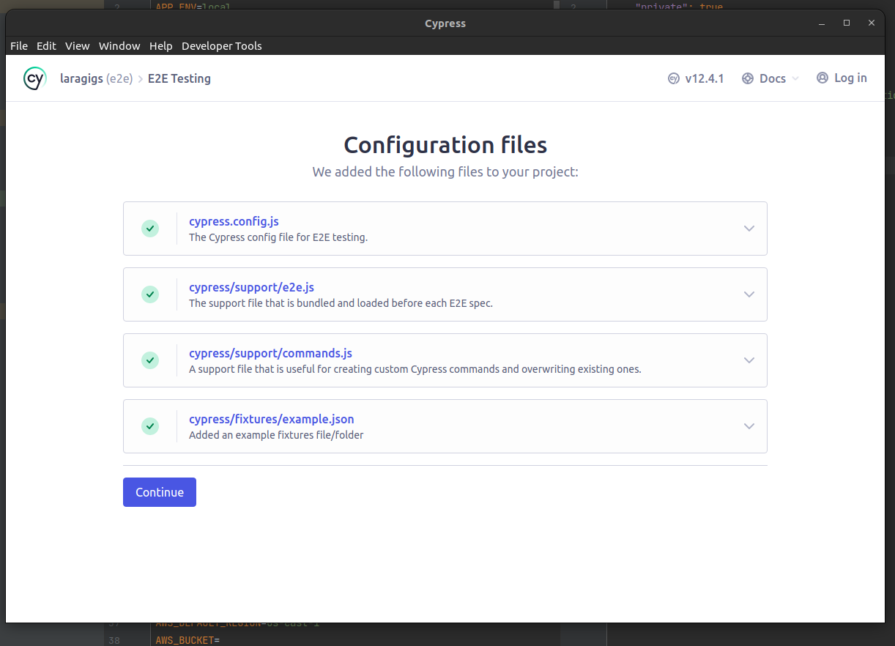Click green checkmark beside cypress/fixtures/example.json
This screenshot has height=646, width=895.
150,426
